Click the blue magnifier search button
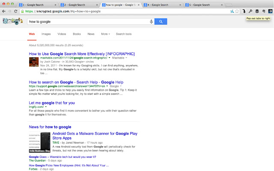 coord(161,22)
